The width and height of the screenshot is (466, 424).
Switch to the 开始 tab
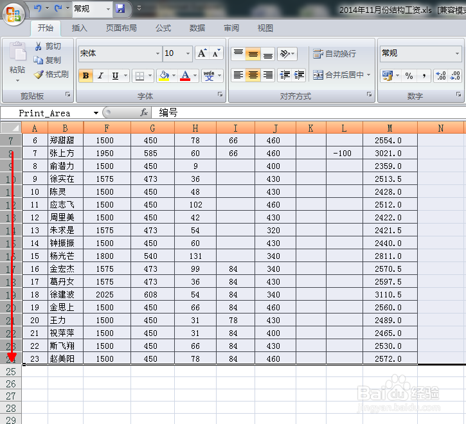point(46,28)
